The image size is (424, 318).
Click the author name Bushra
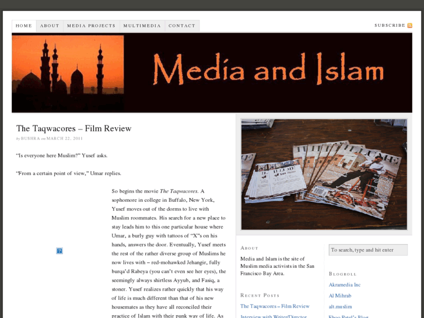[30, 138]
